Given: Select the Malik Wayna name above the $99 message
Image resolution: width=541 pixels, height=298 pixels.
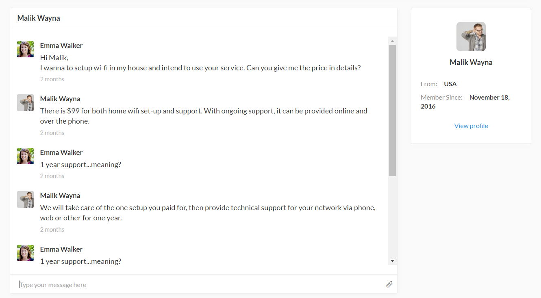Looking at the screenshot, I should pos(60,99).
